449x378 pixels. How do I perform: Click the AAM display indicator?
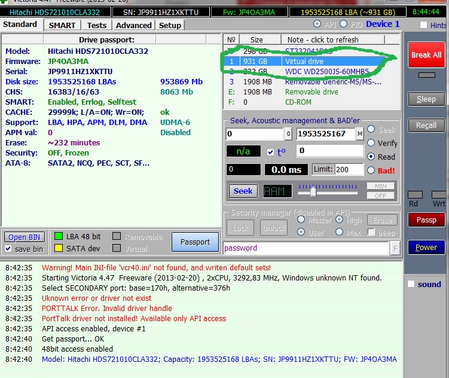(x=277, y=191)
